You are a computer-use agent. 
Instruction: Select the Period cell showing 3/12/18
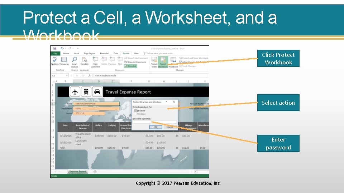[x=89, y=113]
